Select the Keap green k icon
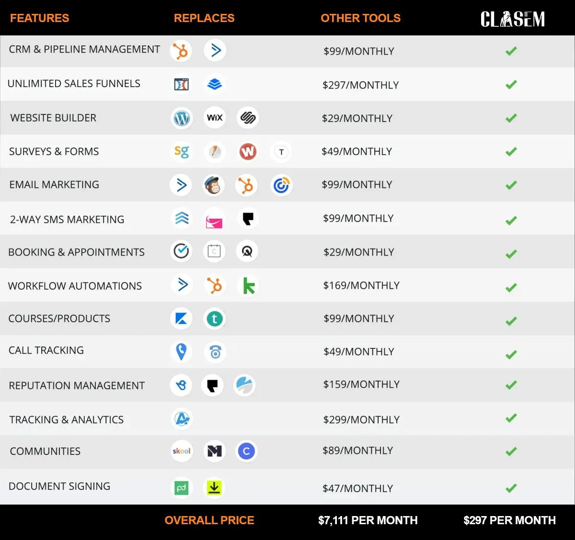Screen dimensions: 575x540 (x=249, y=286)
